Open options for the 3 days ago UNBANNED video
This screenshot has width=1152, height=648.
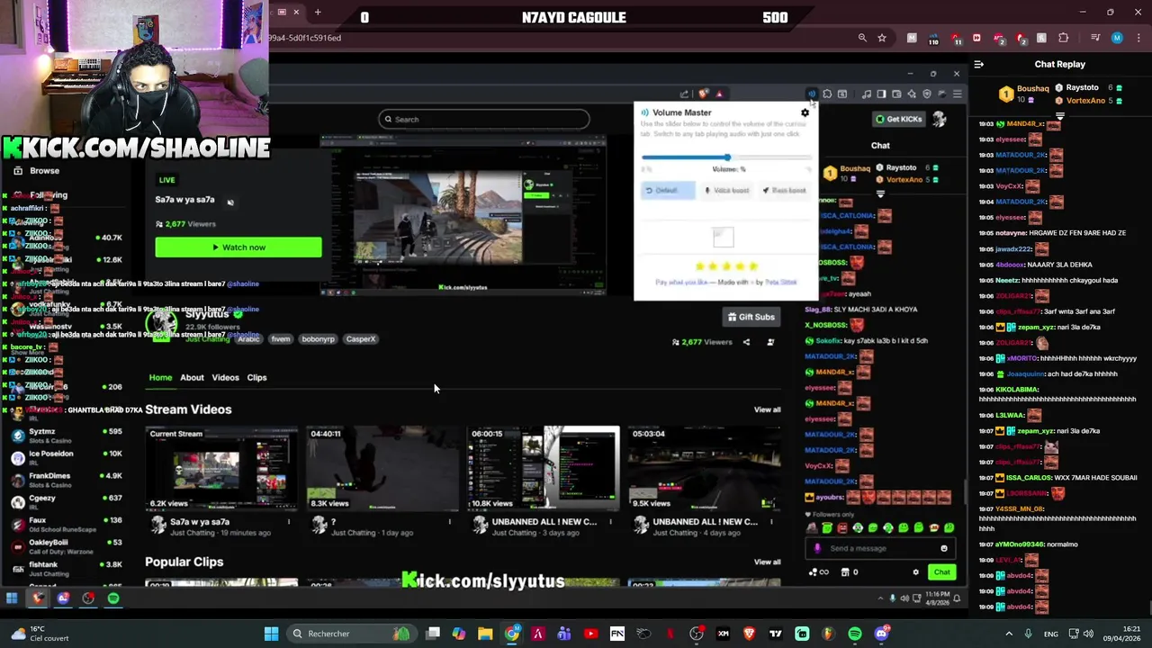point(610,521)
